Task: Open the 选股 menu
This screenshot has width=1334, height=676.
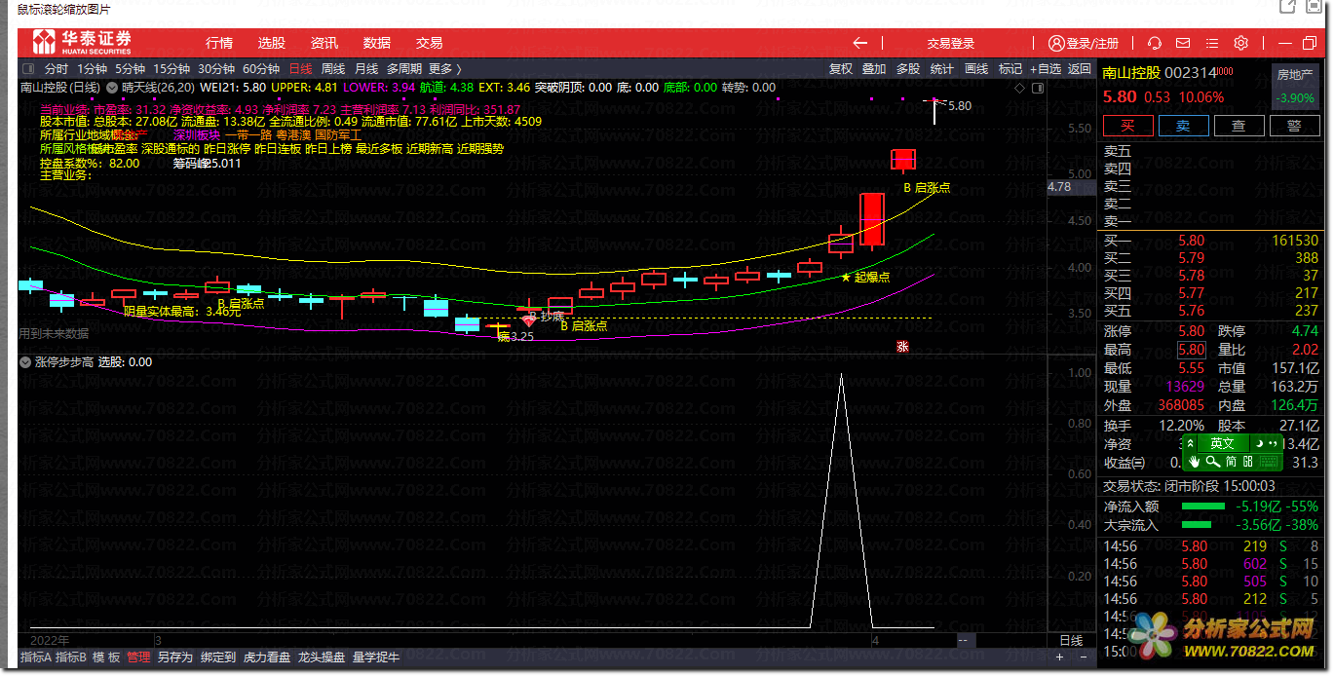Action: pyautogui.click(x=272, y=43)
